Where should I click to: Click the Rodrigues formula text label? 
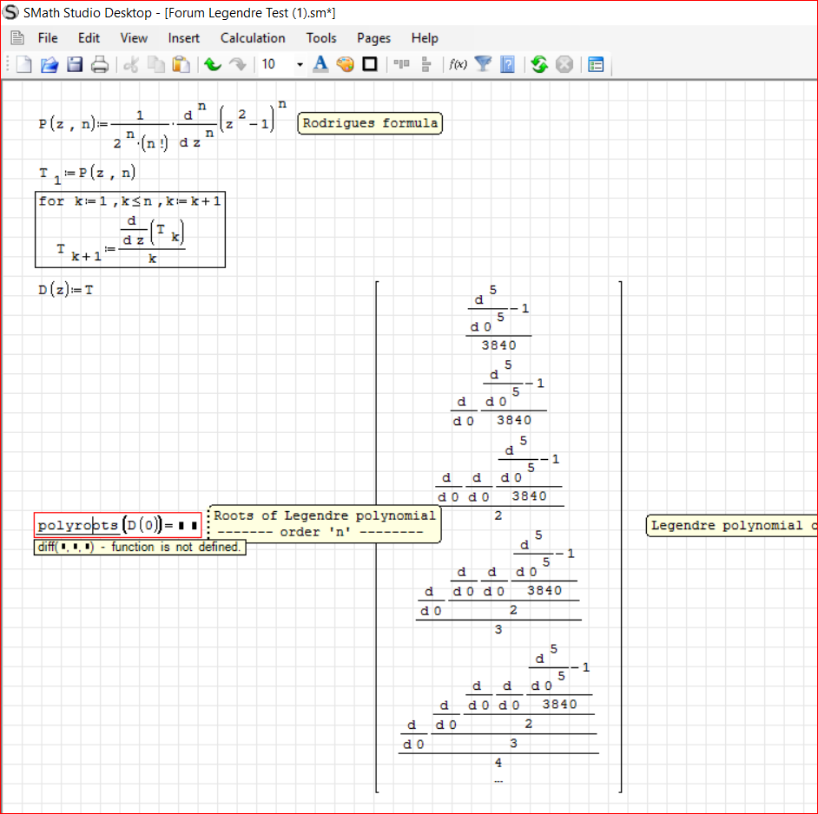click(370, 123)
